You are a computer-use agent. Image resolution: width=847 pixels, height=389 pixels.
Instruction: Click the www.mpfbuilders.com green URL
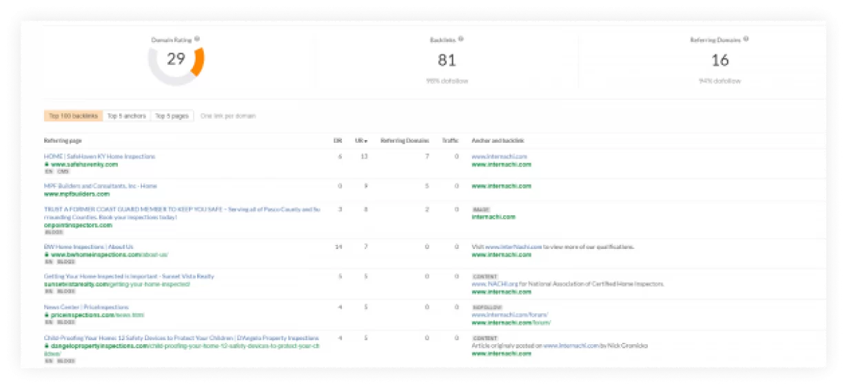click(x=76, y=194)
